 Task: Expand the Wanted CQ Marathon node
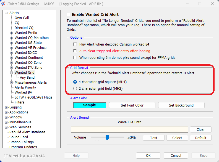11,38
